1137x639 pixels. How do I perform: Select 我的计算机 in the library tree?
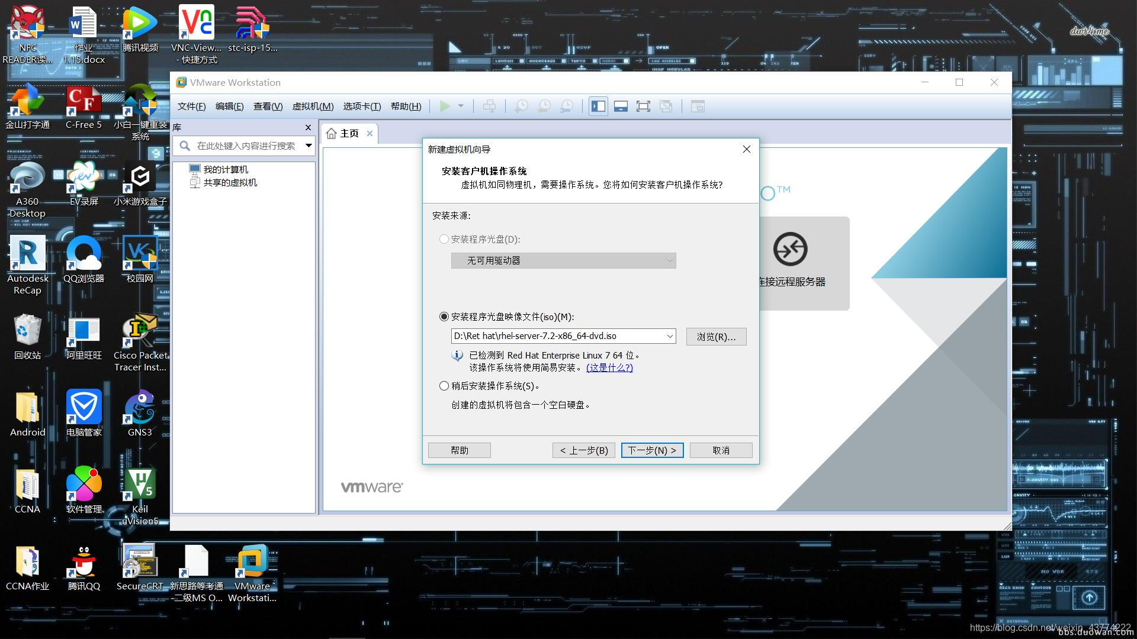(226, 169)
